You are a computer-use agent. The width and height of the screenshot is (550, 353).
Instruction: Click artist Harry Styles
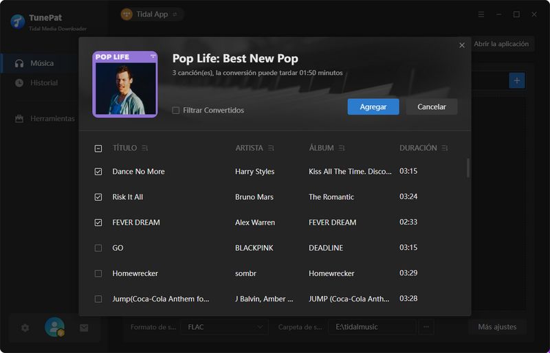[x=254, y=172]
